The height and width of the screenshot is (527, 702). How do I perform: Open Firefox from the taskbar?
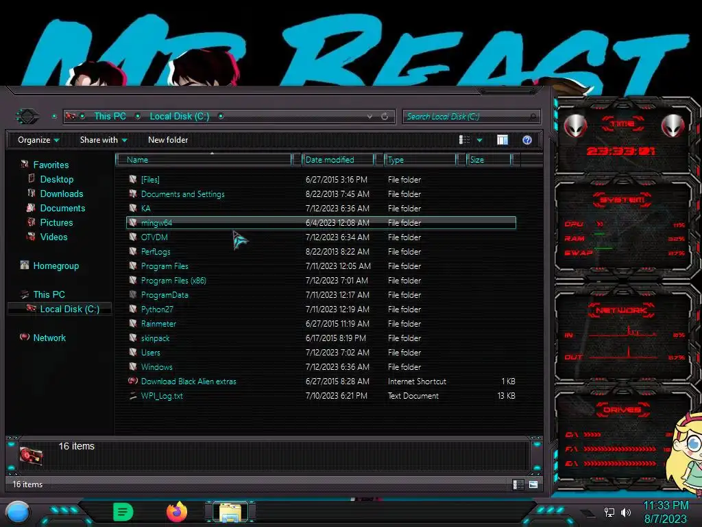coord(177,512)
